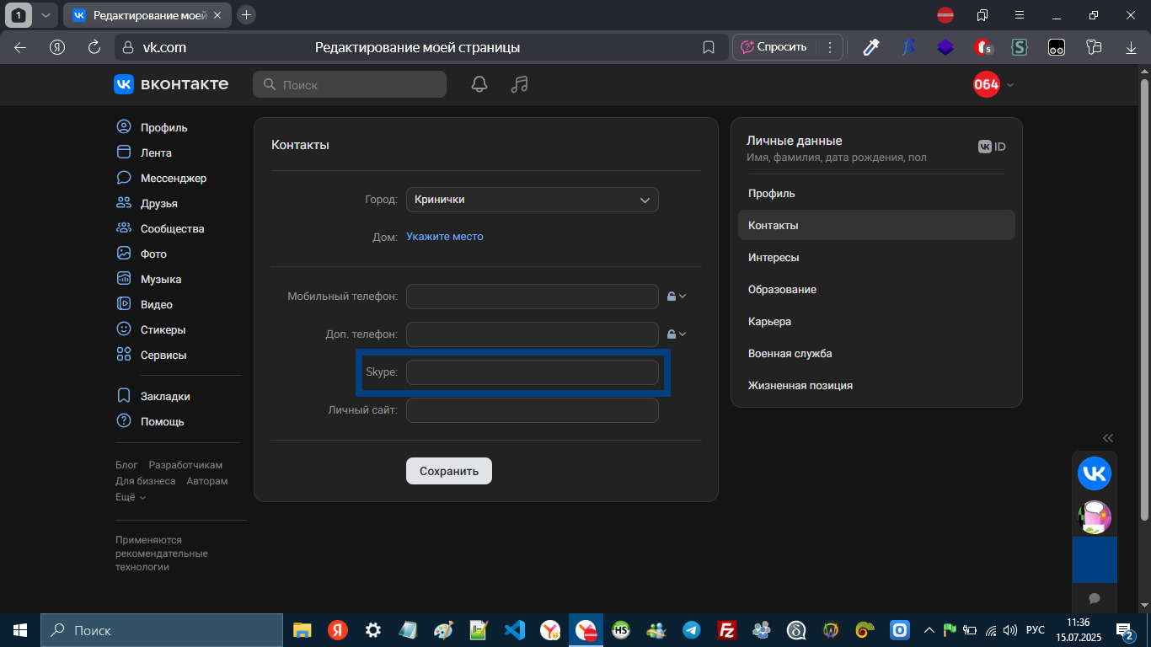Viewport: 1151px width, 647px height.
Task: Open VK chat shortcut in side dock
Action: click(1095, 473)
